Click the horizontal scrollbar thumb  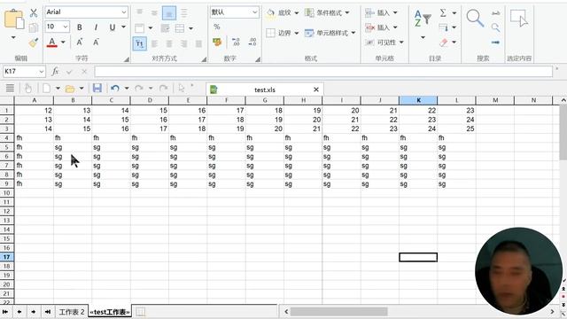click(x=338, y=311)
